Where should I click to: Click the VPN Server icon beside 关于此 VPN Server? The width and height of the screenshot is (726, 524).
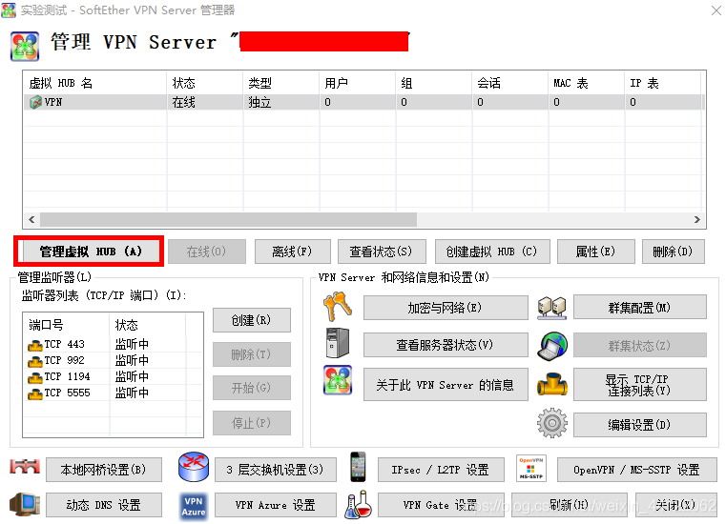click(338, 380)
